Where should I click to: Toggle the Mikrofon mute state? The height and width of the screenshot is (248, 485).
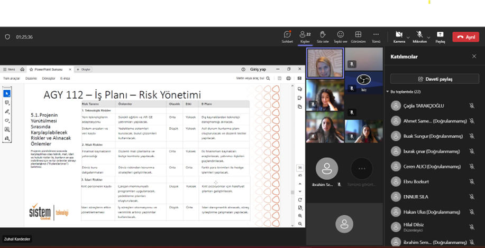coord(419,36)
